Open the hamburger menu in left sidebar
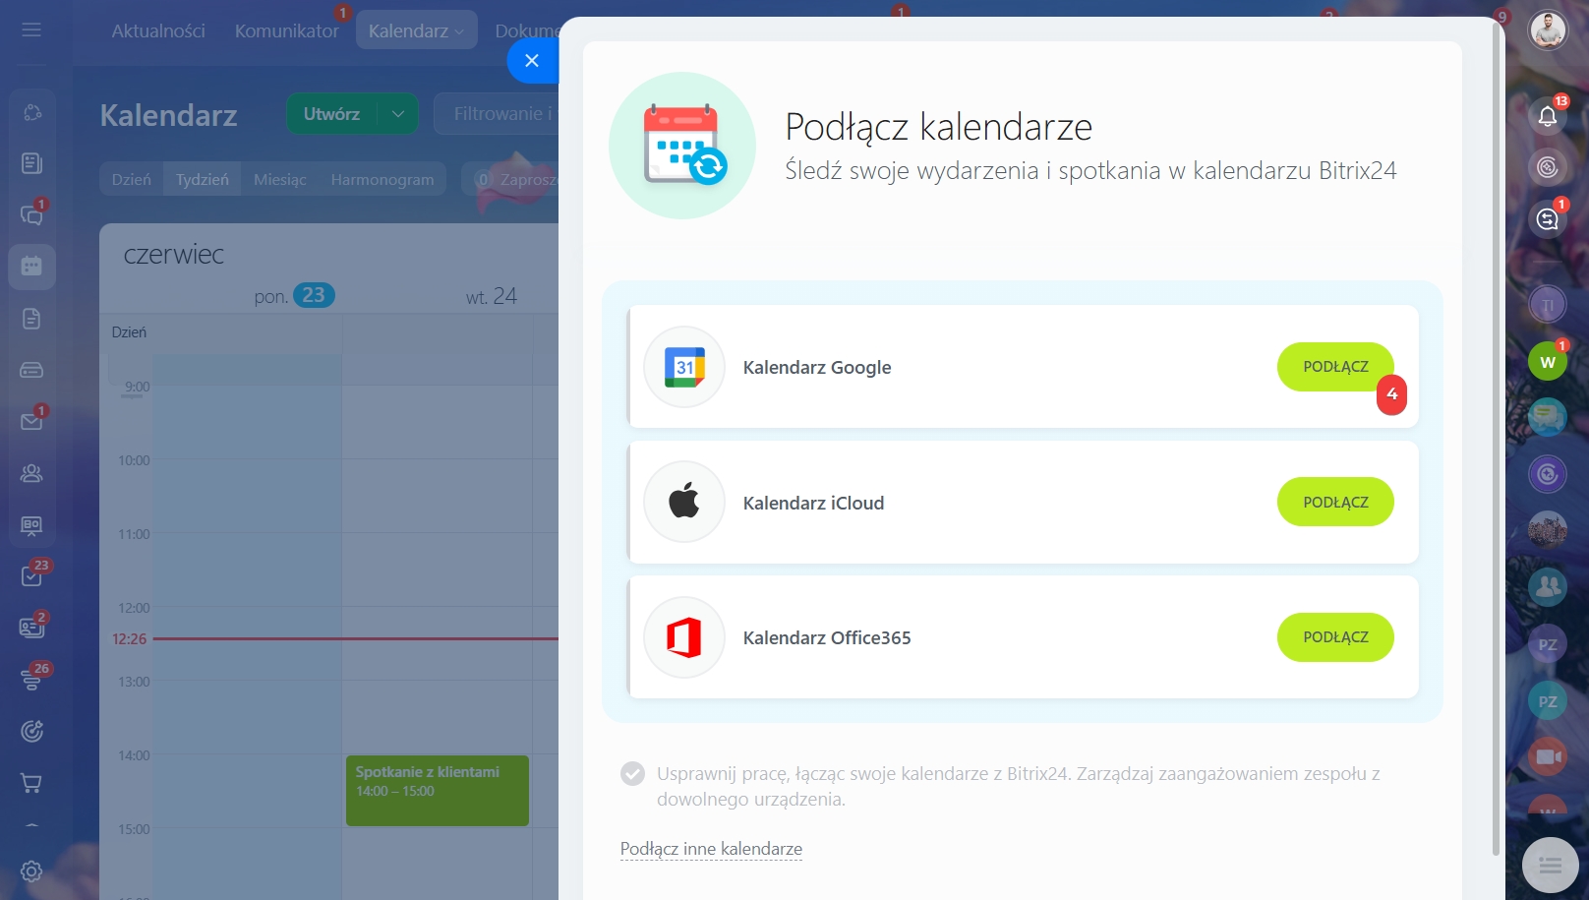This screenshot has height=900, width=1589. [31, 30]
